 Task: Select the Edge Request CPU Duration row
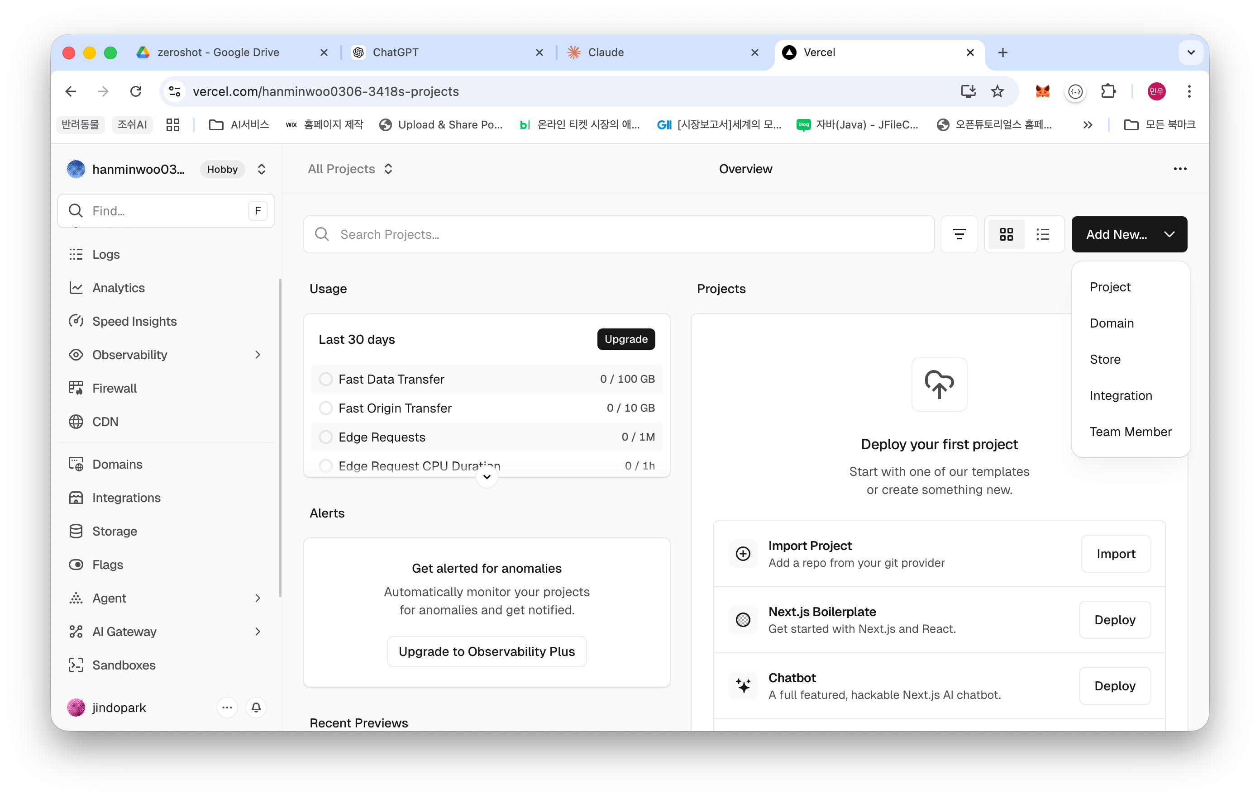487,465
